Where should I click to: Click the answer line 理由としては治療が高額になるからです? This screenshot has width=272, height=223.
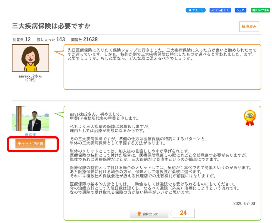click(107, 131)
